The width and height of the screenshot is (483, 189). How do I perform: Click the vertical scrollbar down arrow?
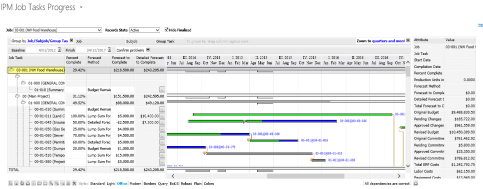408,165
